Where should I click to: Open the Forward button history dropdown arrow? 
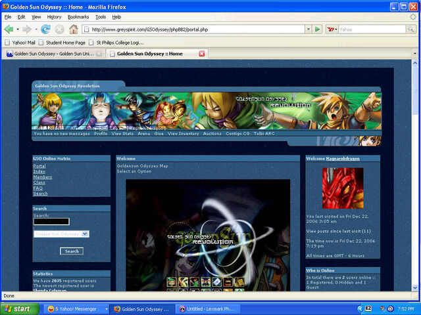coord(36,29)
